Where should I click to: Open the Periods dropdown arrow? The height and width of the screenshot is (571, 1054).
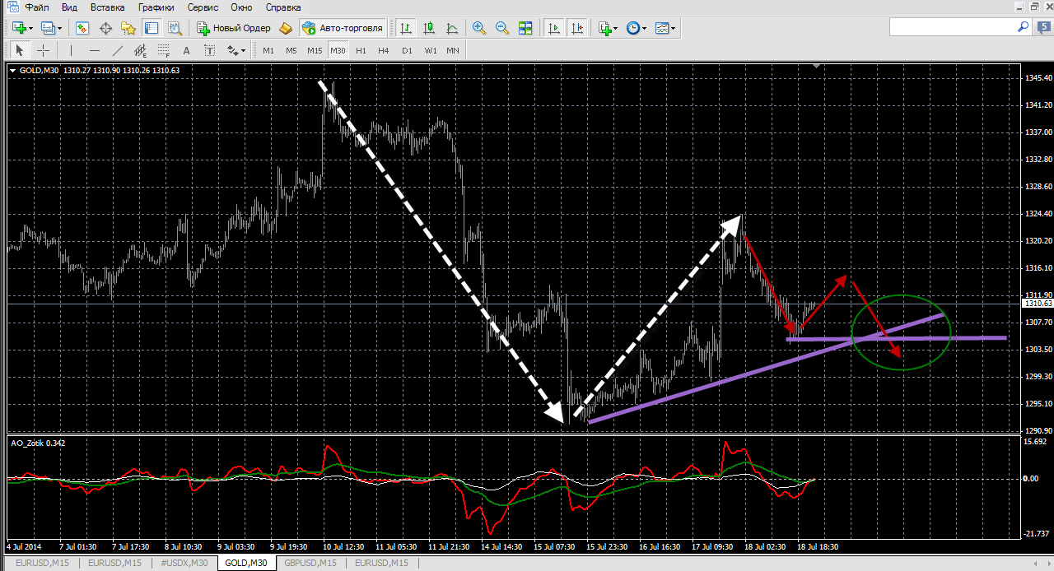click(644, 28)
